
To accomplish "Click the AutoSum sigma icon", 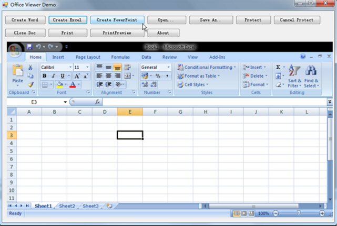I will point(278,67).
